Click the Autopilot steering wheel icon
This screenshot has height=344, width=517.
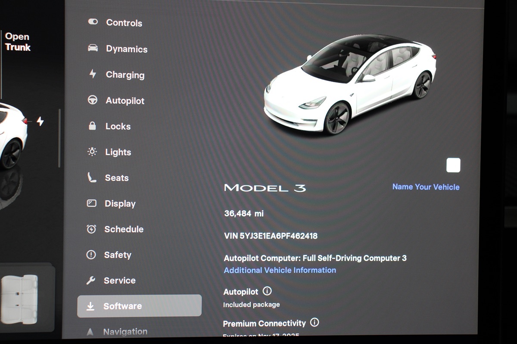pos(92,100)
